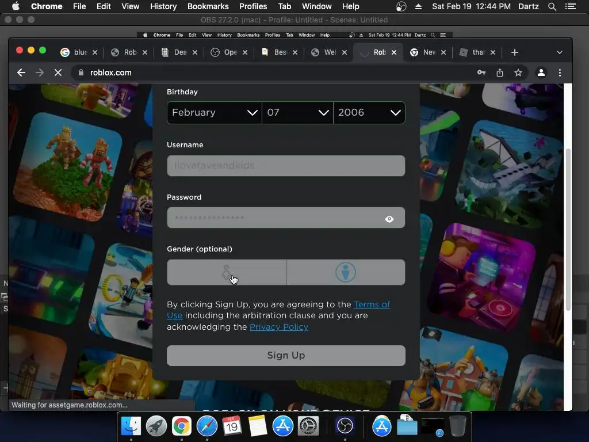The image size is (589, 442).
Task: Open the birthday day dropdown showing 07
Action: [x=297, y=112]
